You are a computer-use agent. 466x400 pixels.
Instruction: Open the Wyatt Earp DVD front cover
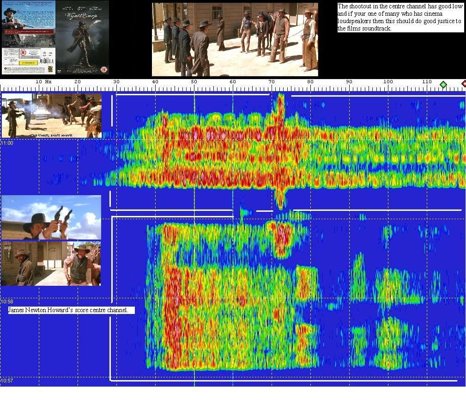(82, 37)
